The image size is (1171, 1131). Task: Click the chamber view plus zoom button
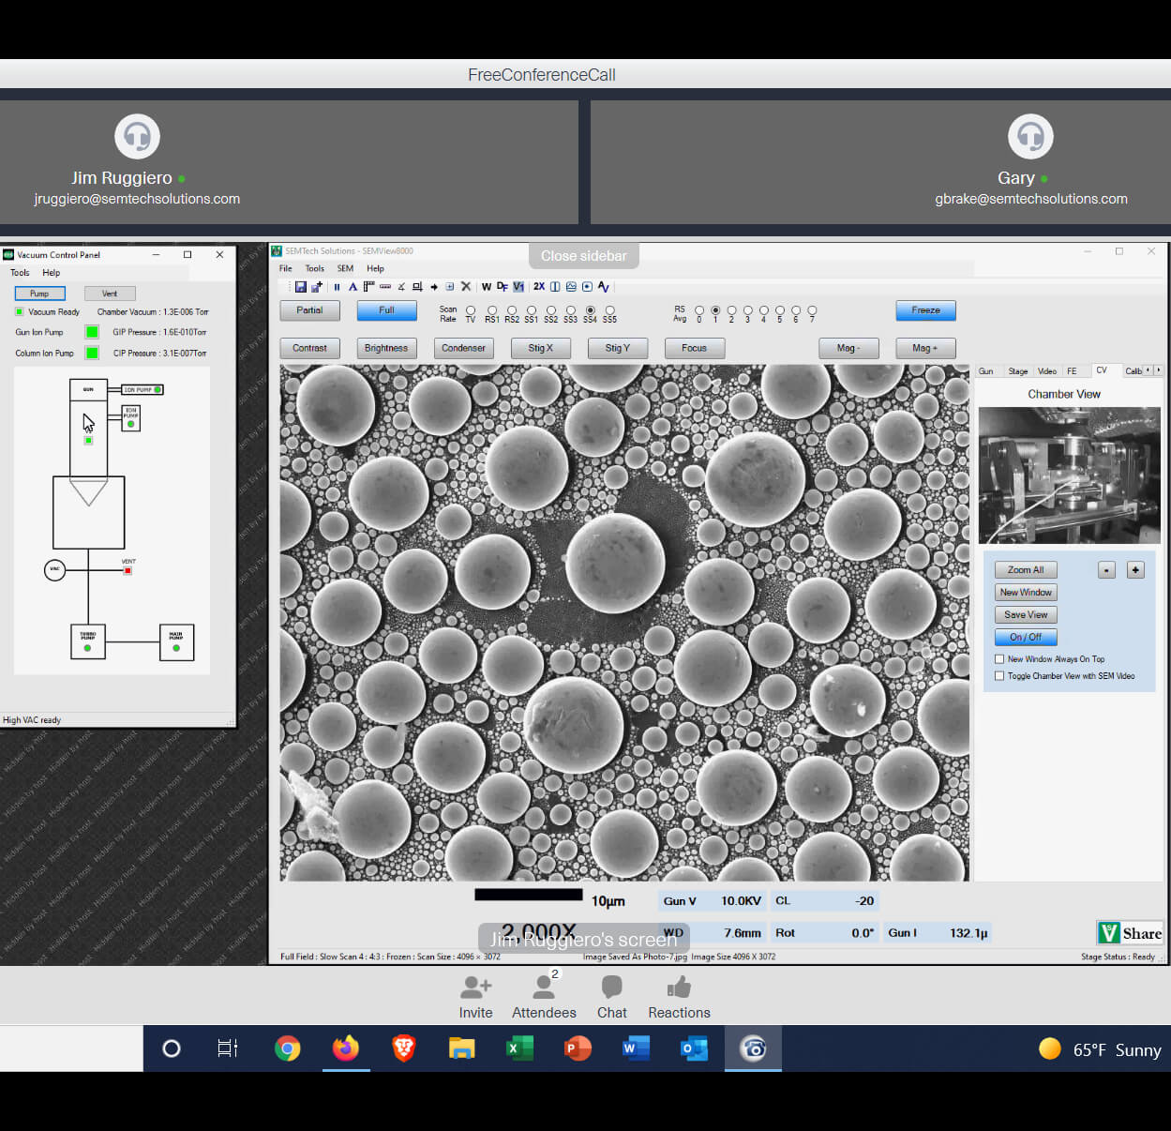click(x=1135, y=570)
